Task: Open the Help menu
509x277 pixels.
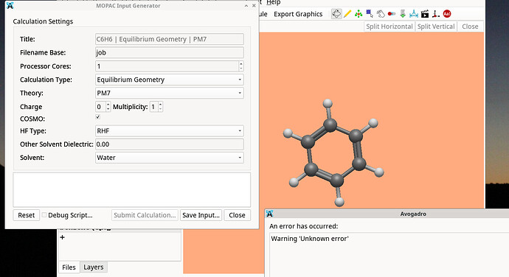Action: click(274, 3)
